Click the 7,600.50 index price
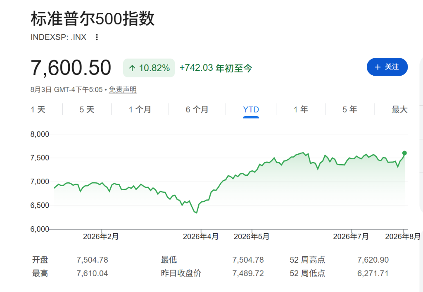The height and width of the screenshot is (292, 423). (x=71, y=67)
